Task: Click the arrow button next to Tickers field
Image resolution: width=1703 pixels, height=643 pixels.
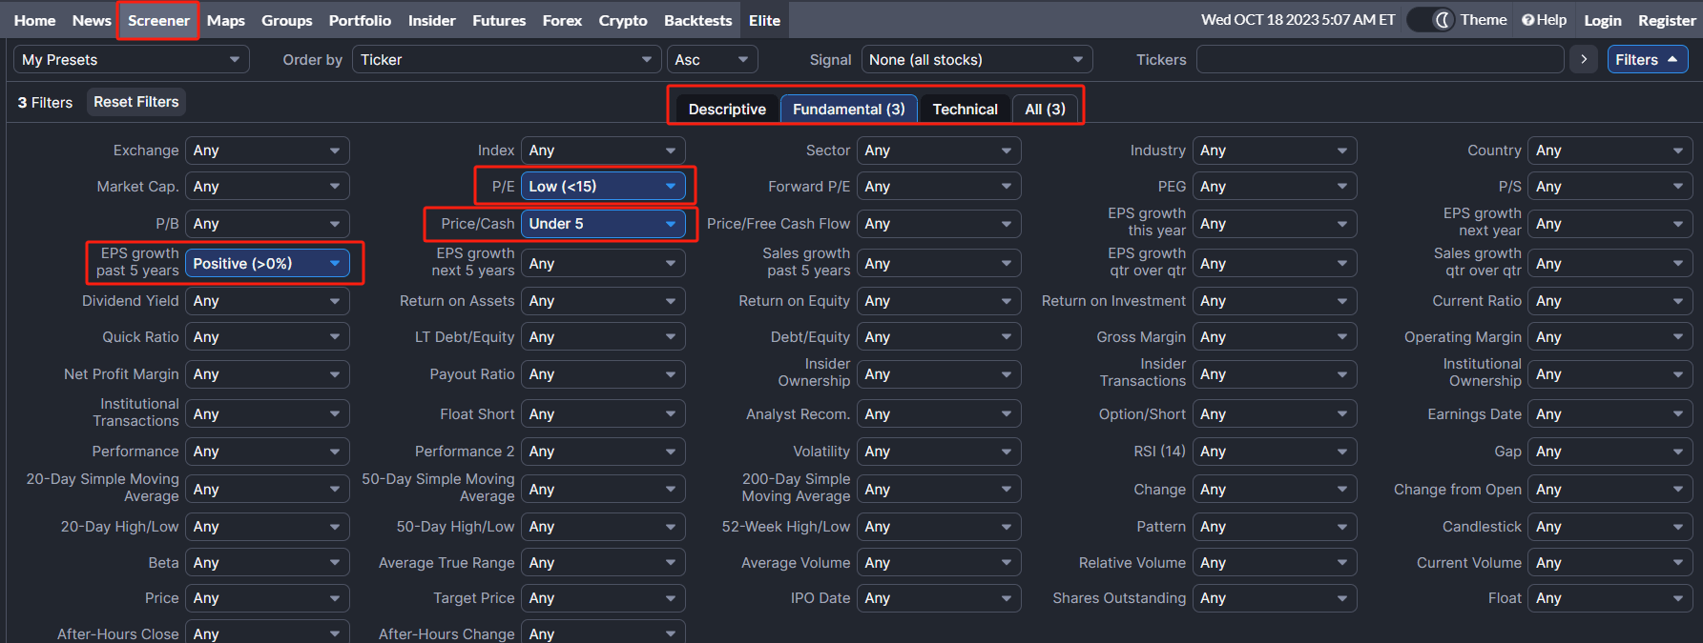Action: click(1583, 59)
